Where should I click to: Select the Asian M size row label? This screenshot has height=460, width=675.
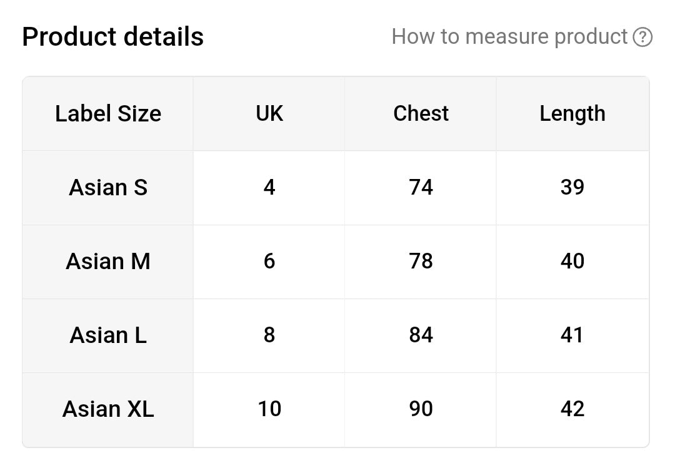click(x=108, y=262)
